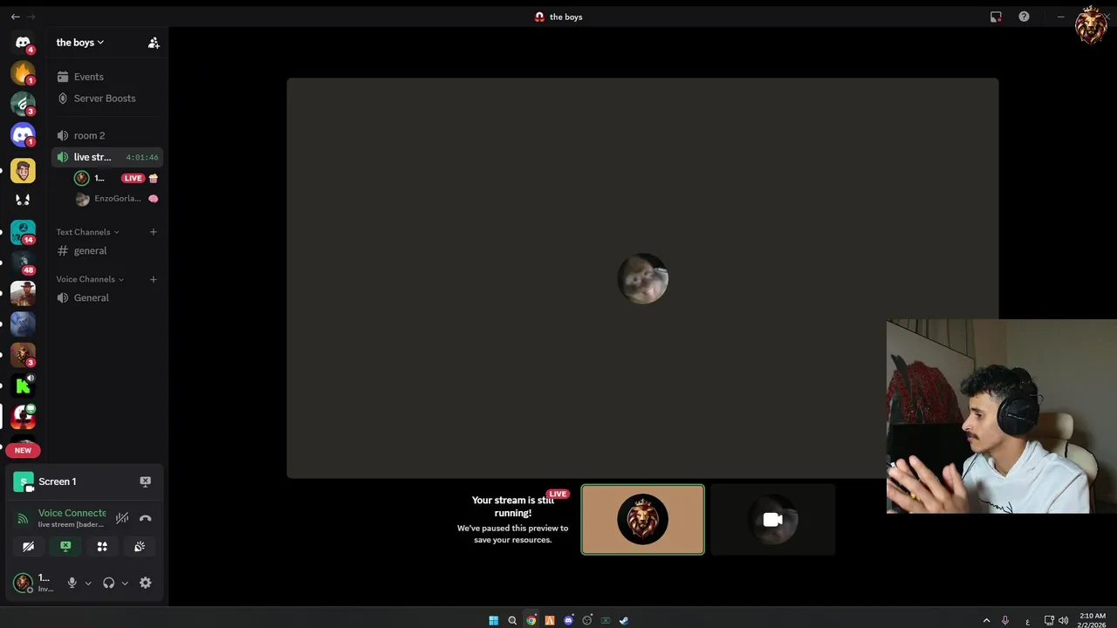Open the boys server dropdown menu
Screen dimensions: 1117x628
(x=80, y=43)
